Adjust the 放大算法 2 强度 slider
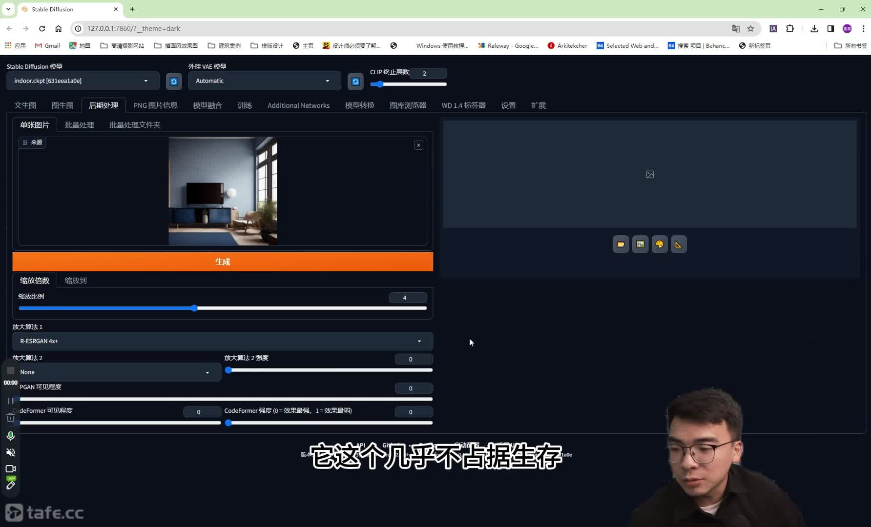The height and width of the screenshot is (527, 871). pos(329,370)
